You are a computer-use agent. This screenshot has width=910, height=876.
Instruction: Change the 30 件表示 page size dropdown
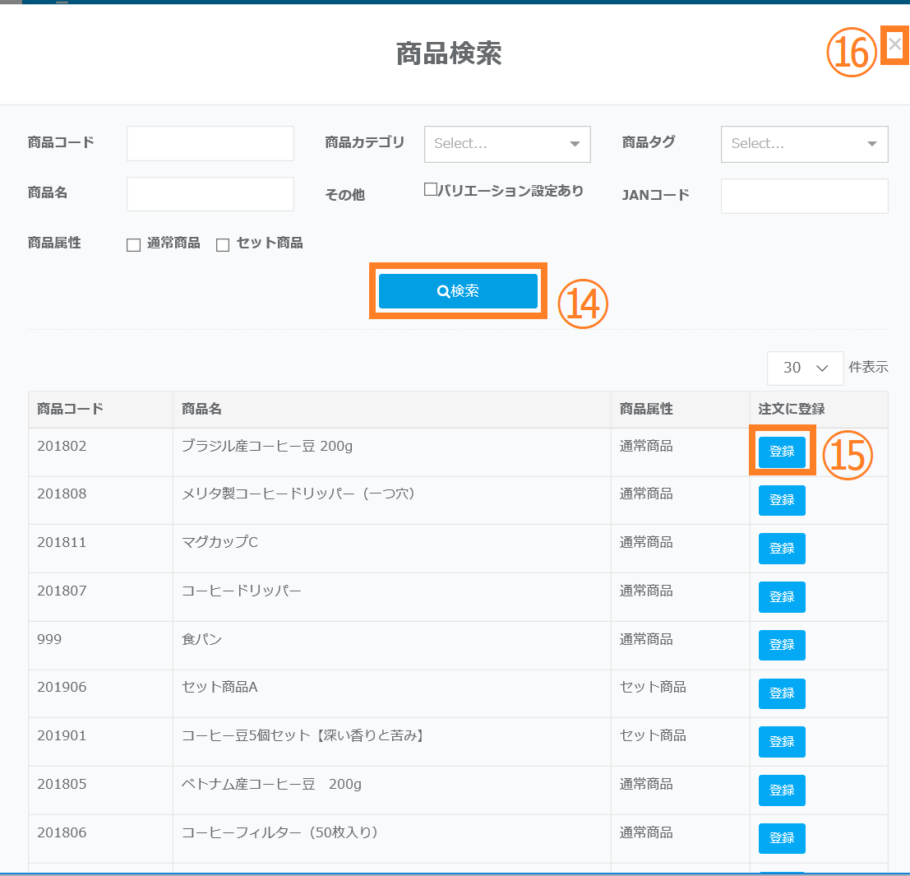(x=805, y=368)
